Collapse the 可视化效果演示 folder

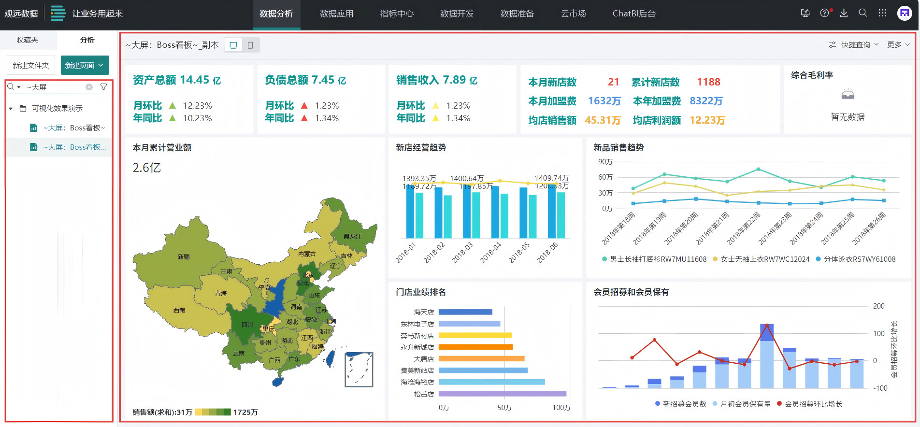[x=11, y=109]
